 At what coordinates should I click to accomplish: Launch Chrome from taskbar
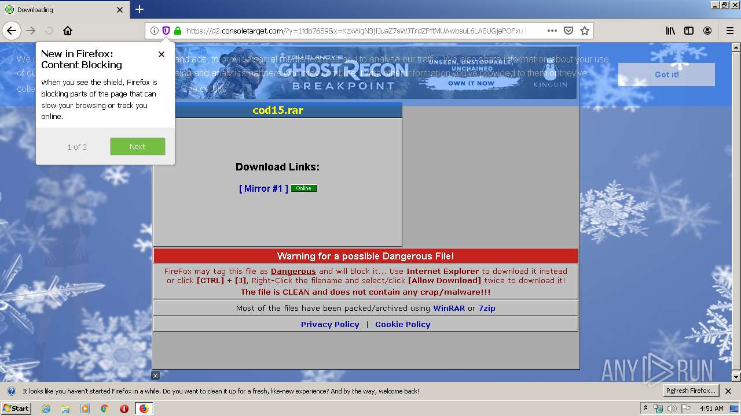pyautogui.click(x=104, y=408)
